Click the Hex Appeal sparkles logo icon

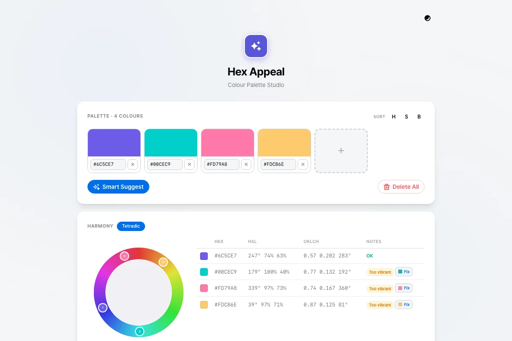pyautogui.click(x=256, y=46)
